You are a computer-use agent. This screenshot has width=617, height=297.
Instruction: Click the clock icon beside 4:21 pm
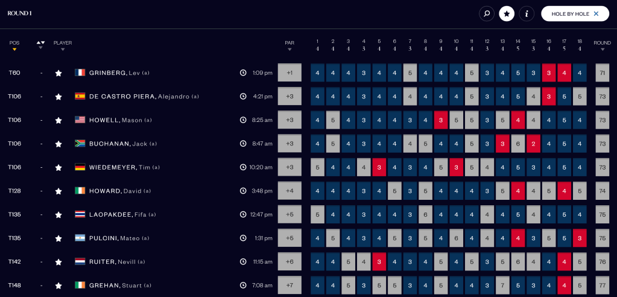coord(243,96)
